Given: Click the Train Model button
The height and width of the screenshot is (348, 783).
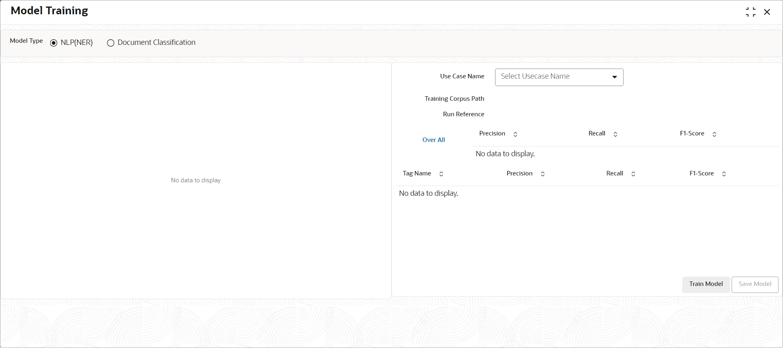Looking at the screenshot, I should [706, 284].
